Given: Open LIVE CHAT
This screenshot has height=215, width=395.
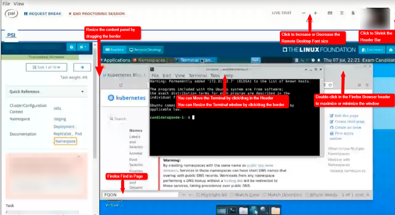Looking at the screenshot, I should tap(282, 13).
